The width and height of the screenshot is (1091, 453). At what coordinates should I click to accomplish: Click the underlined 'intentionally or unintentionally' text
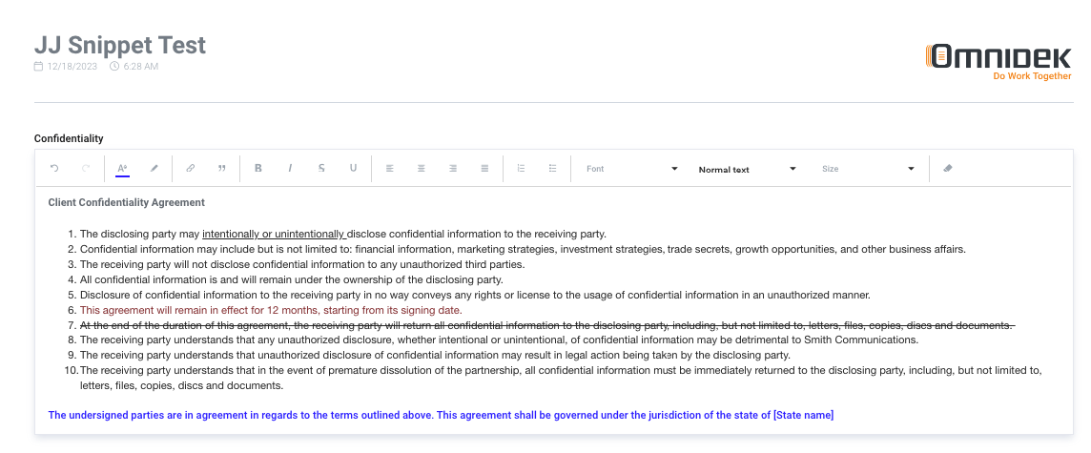click(274, 235)
